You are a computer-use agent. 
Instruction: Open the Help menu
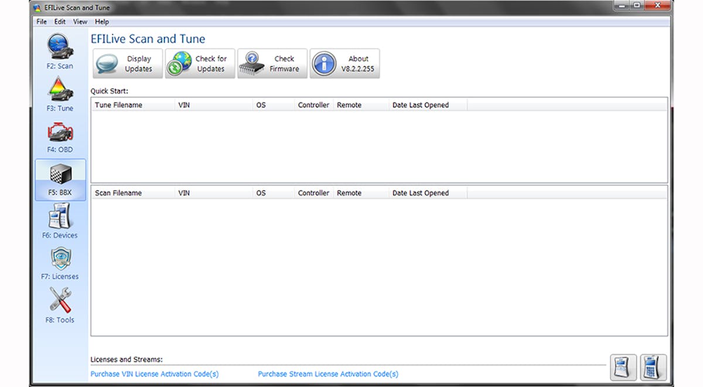102,22
